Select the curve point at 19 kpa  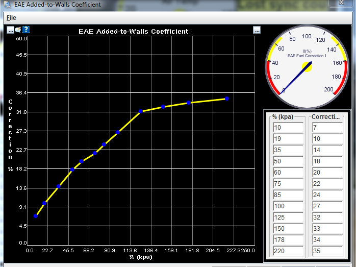tap(44, 203)
